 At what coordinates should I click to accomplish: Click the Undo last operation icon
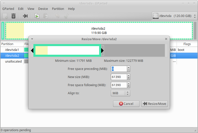tap(57, 16)
